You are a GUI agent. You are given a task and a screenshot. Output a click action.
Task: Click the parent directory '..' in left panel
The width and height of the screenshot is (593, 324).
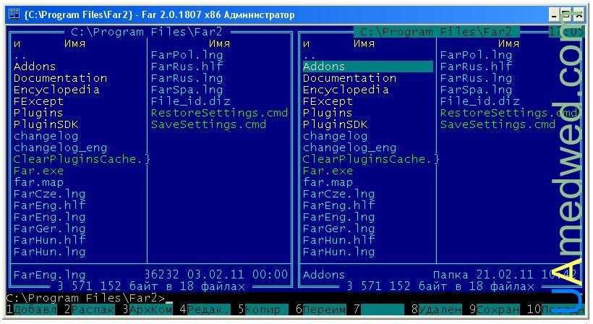20,55
